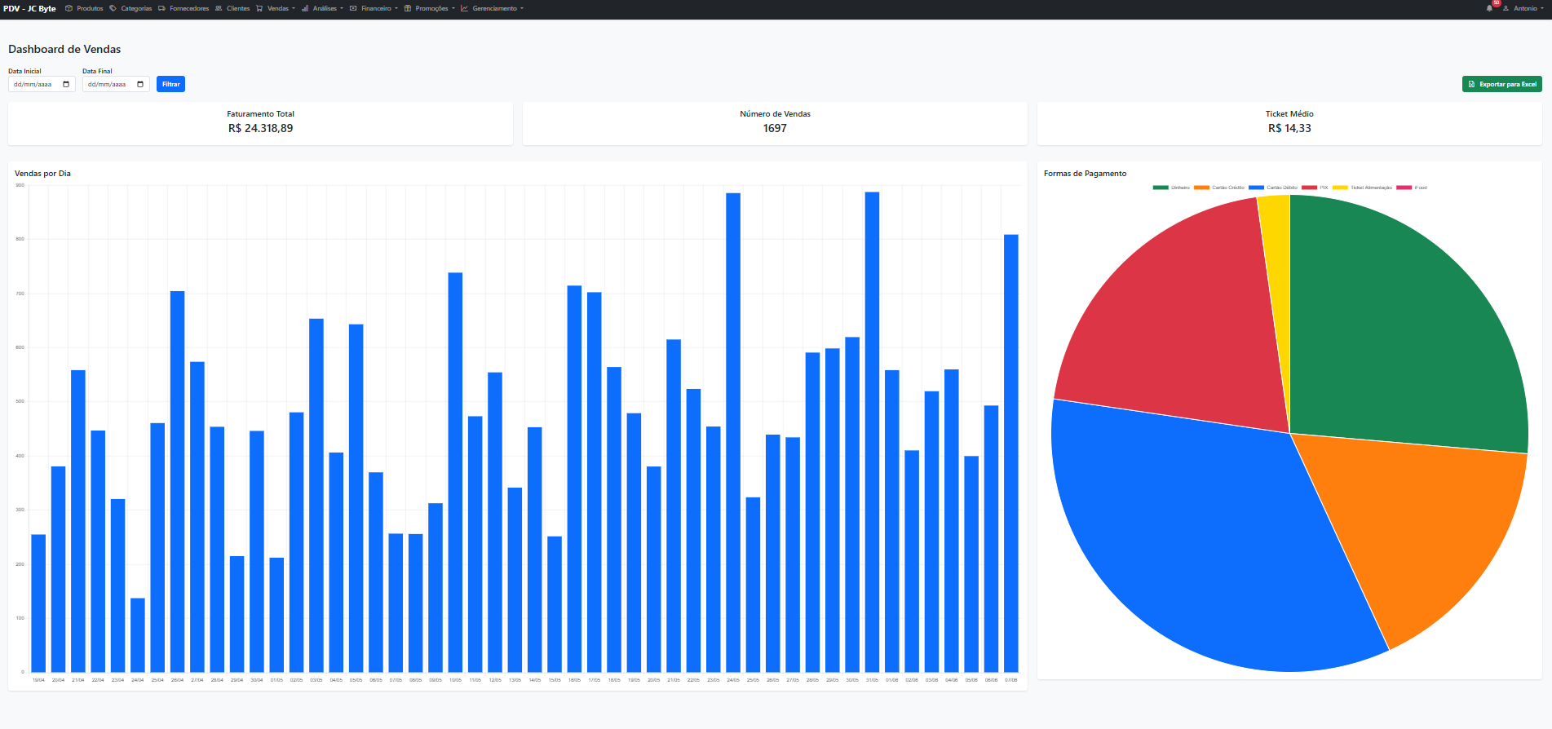Image resolution: width=1552 pixels, height=729 pixels.
Task: Expand the Financeiro dropdown menu
Action: pyautogui.click(x=376, y=8)
